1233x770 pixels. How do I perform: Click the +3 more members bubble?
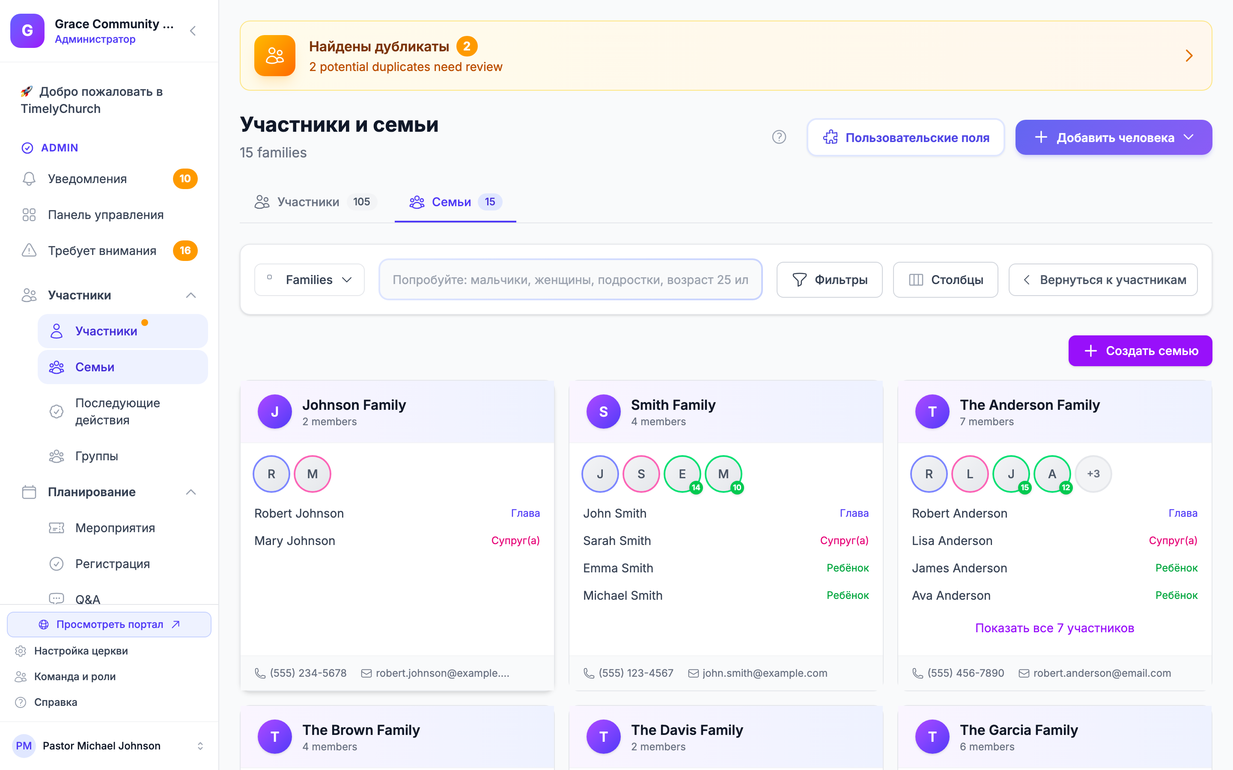(x=1093, y=474)
